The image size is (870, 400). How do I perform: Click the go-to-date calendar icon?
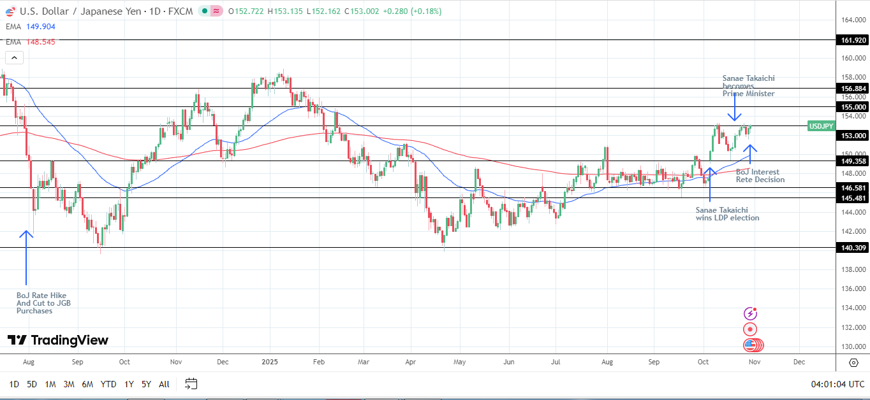(x=191, y=384)
